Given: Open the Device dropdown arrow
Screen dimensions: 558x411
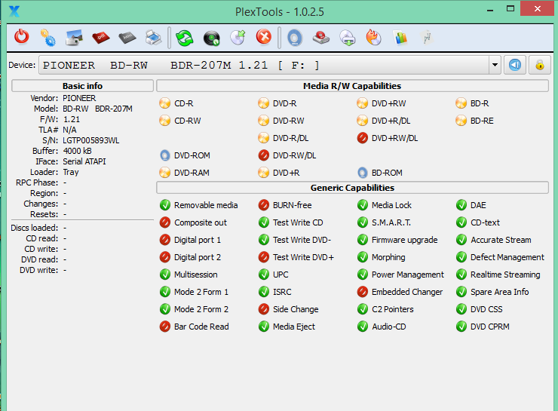Looking at the screenshot, I should tap(495, 65).
